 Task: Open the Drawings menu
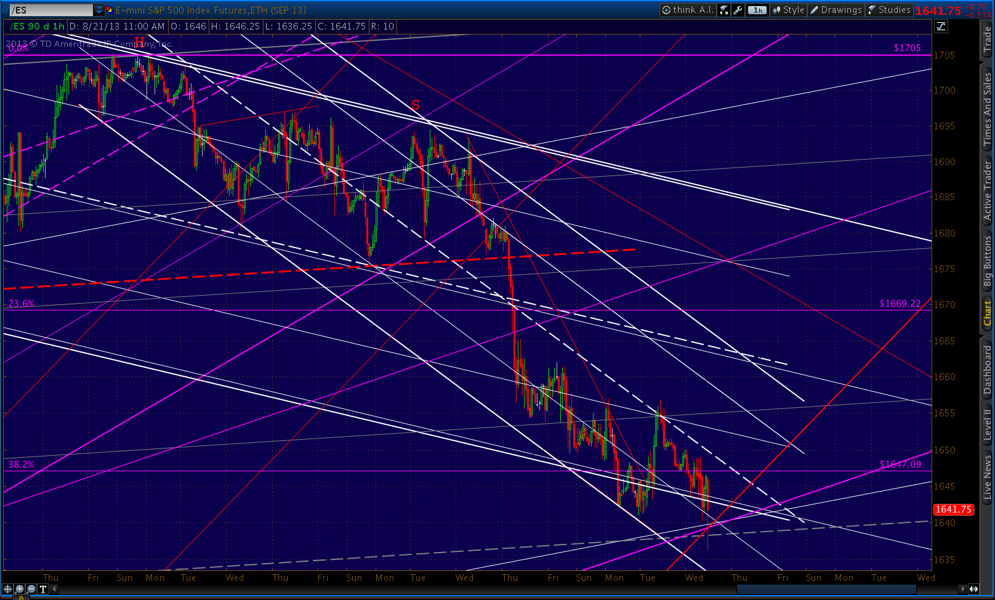click(836, 10)
